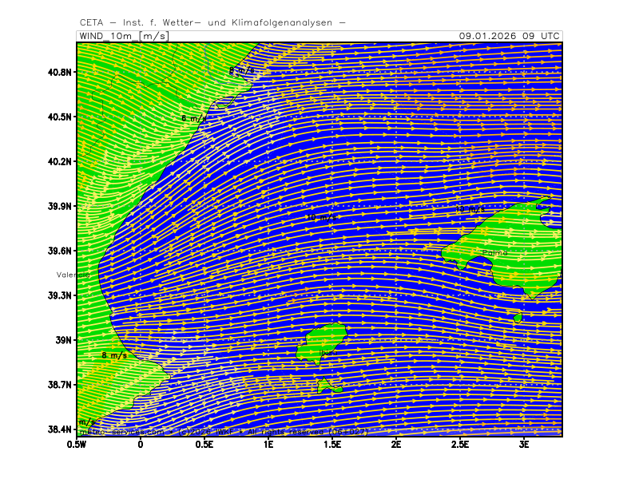Viewport: 639px width, 479px height.
Task: Click the 8 m/s contour label near 39N
Action: coord(114,355)
